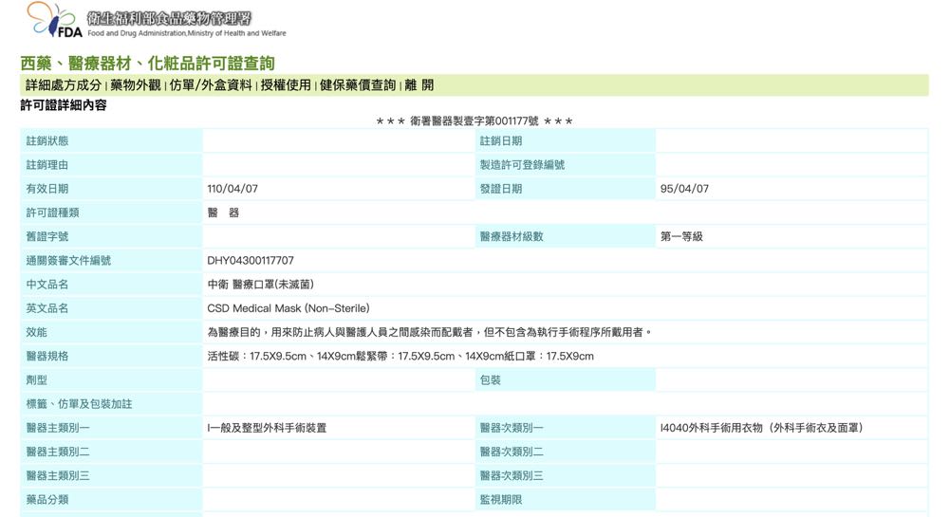Click the 包裝 label
949x517 pixels.
pos(491,380)
